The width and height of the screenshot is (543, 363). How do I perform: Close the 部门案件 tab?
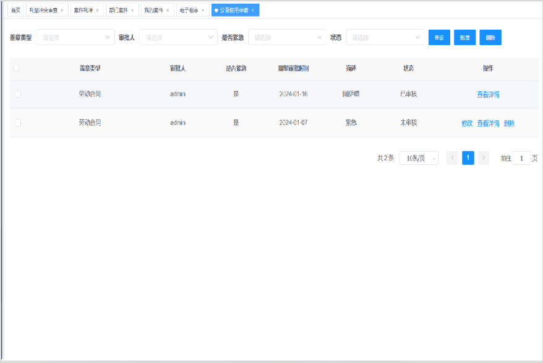tap(132, 10)
